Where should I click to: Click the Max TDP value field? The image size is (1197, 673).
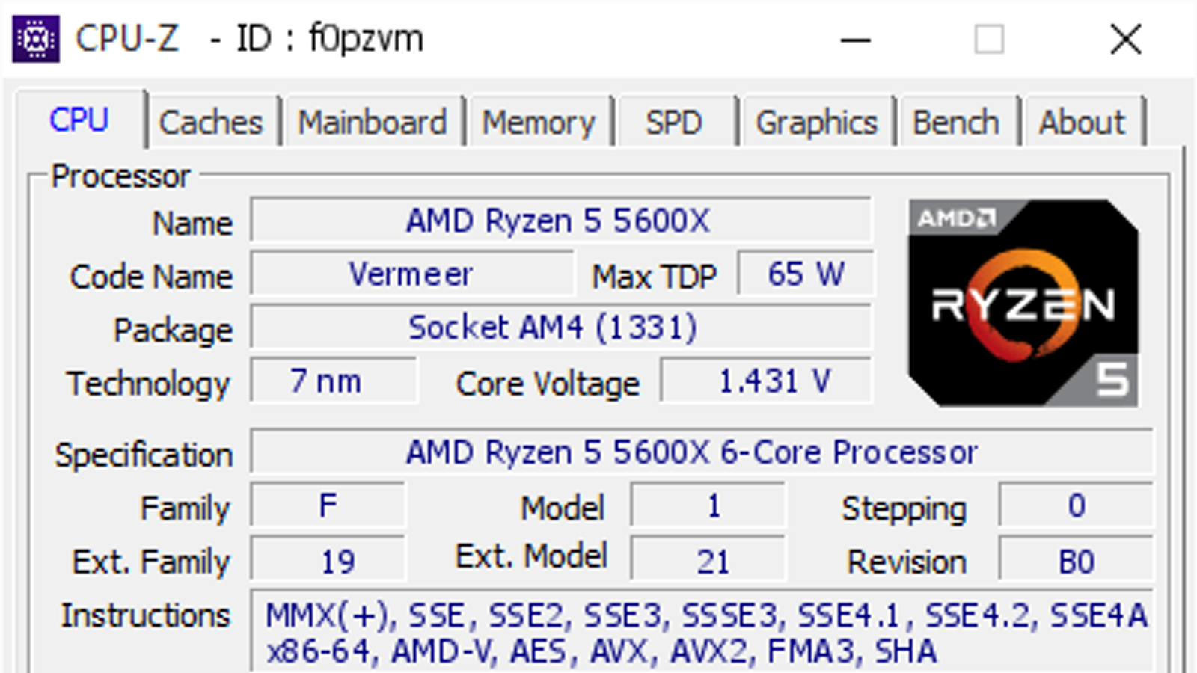[805, 274]
